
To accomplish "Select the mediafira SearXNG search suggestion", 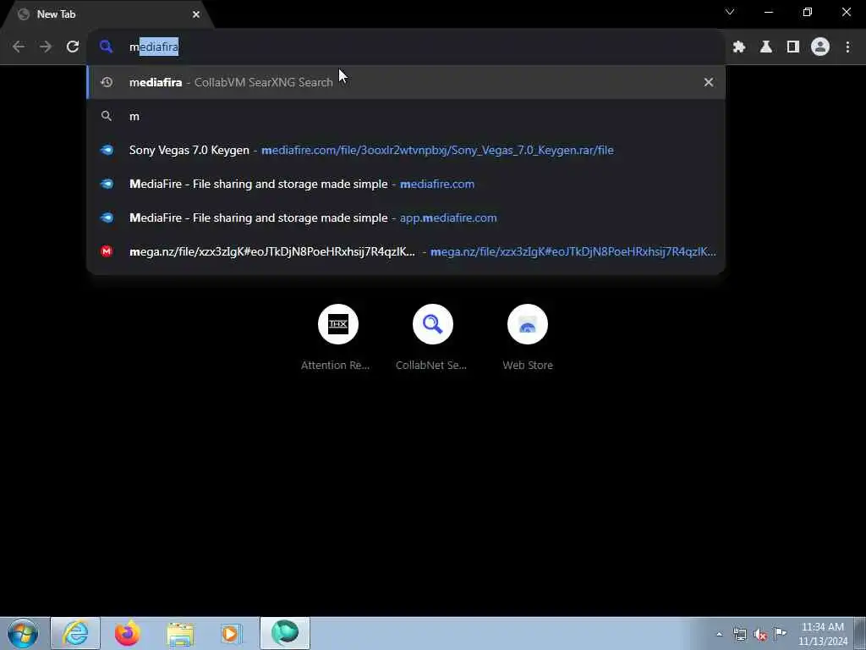I will tap(406, 82).
